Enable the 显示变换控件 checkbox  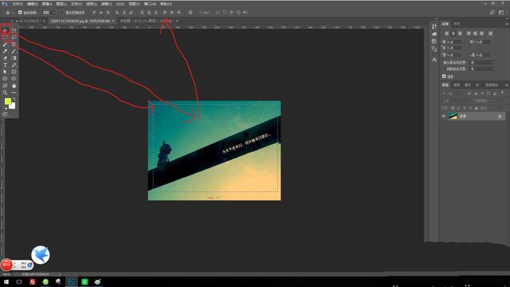[x=62, y=12]
